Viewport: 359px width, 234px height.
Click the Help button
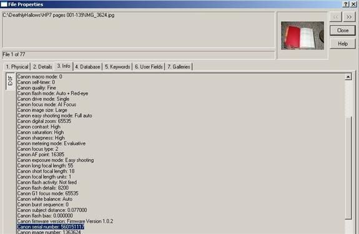(343, 44)
